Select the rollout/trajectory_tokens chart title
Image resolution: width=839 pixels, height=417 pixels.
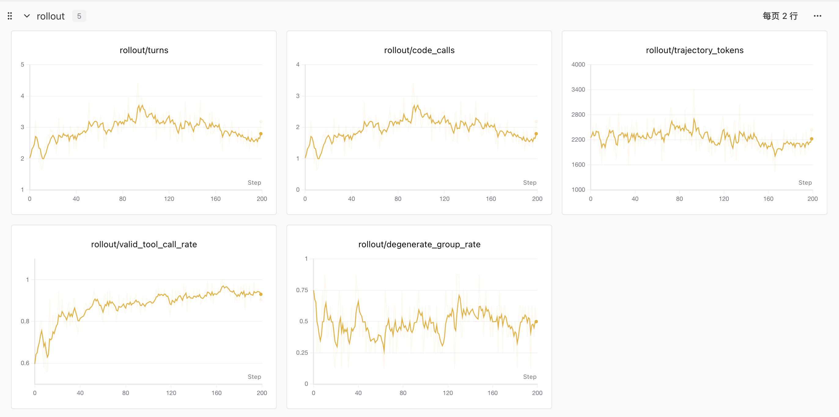pyautogui.click(x=695, y=50)
